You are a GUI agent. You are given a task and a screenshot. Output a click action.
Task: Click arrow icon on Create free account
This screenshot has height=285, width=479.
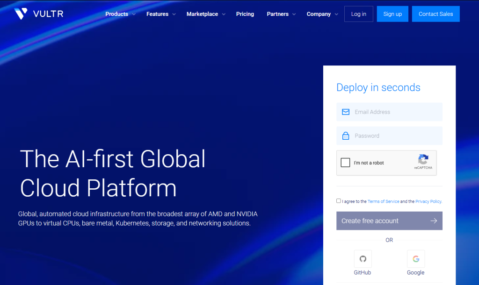pyautogui.click(x=434, y=221)
